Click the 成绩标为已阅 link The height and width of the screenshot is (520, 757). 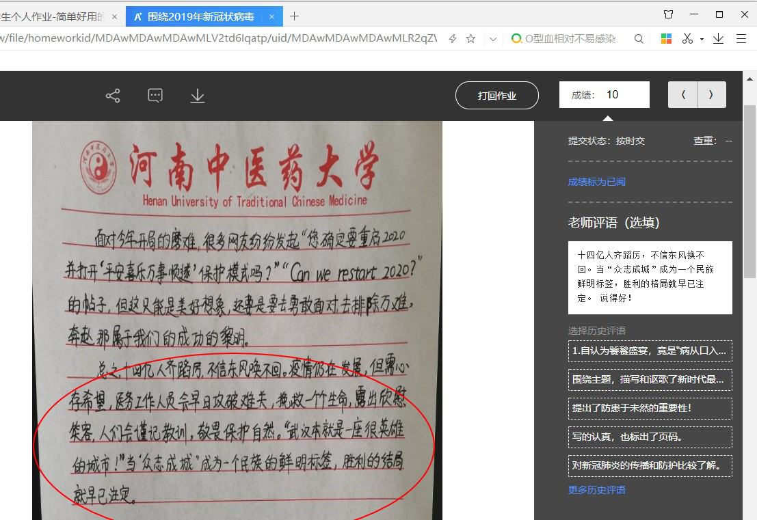click(596, 182)
